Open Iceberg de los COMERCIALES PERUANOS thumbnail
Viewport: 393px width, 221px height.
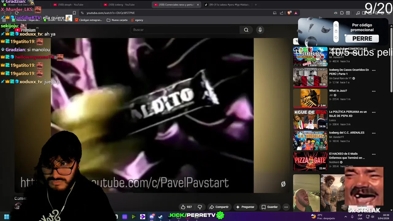tap(310, 56)
